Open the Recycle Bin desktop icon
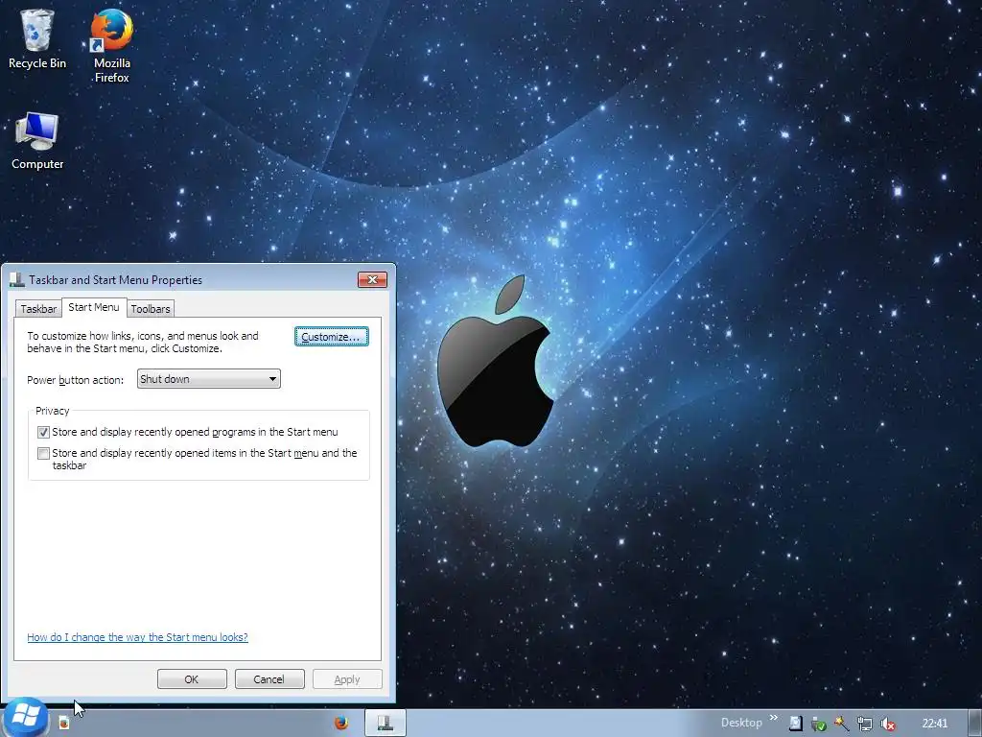The width and height of the screenshot is (982, 737). click(x=37, y=38)
